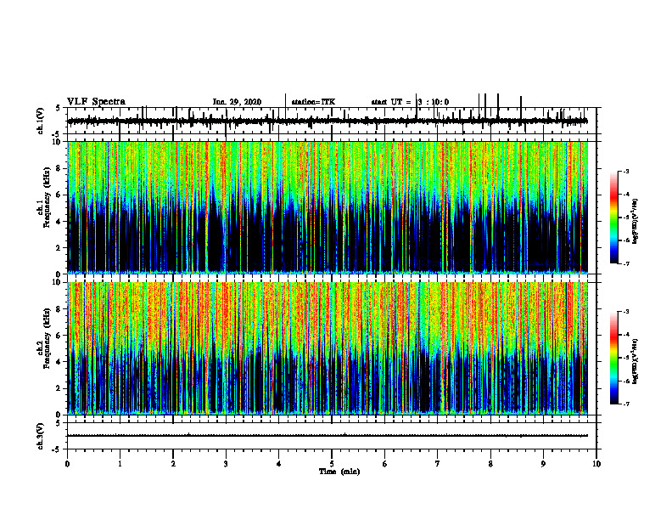The width and height of the screenshot is (672, 520).
Task: Click the time axis tick label "4"
Action: tap(278, 464)
